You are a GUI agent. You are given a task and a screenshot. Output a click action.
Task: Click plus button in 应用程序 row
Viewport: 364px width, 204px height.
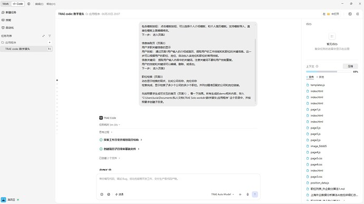(x=50, y=43)
